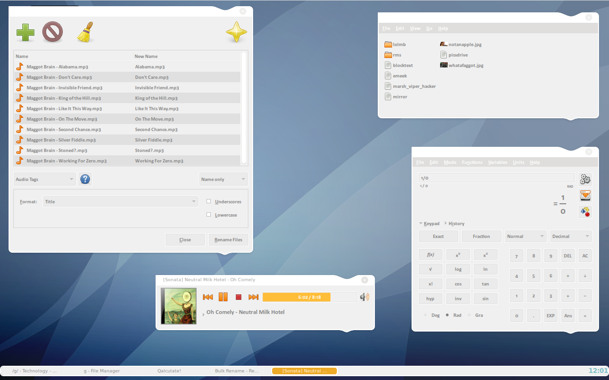Click the equals button on keypad
This screenshot has height=380, width=609.
tap(585, 315)
